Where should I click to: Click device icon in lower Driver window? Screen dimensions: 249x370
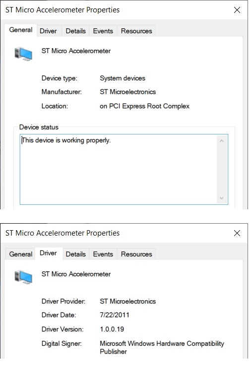[23, 277]
